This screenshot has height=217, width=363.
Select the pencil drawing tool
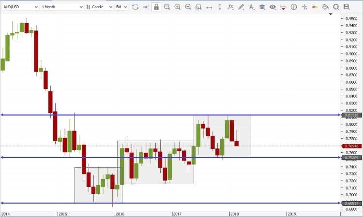point(241,7)
